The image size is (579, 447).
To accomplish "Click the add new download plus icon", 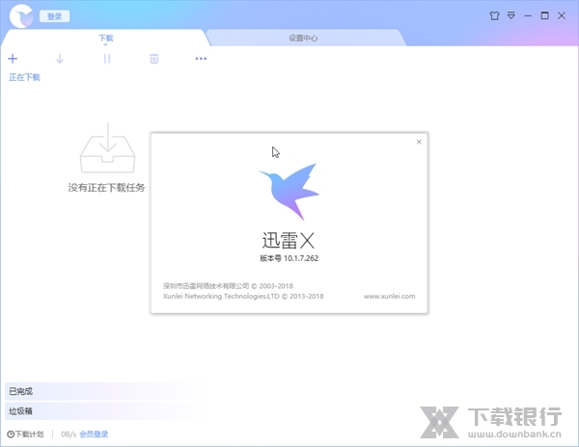I will pyautogui.click(x=13, y=59).
